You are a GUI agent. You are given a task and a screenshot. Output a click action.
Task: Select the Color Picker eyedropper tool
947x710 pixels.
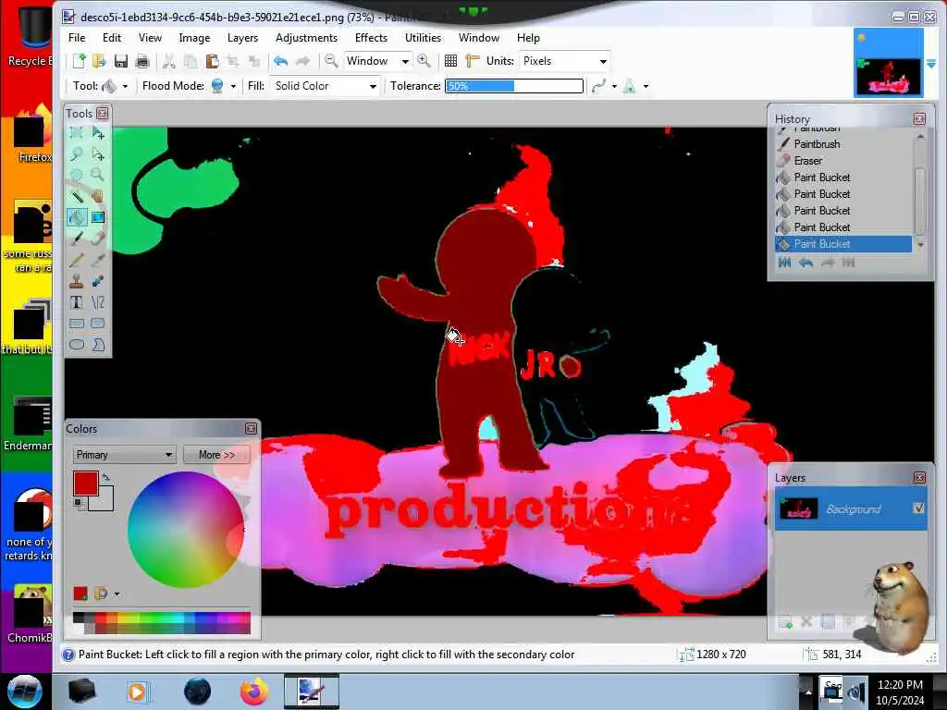[x=98, y=260]
